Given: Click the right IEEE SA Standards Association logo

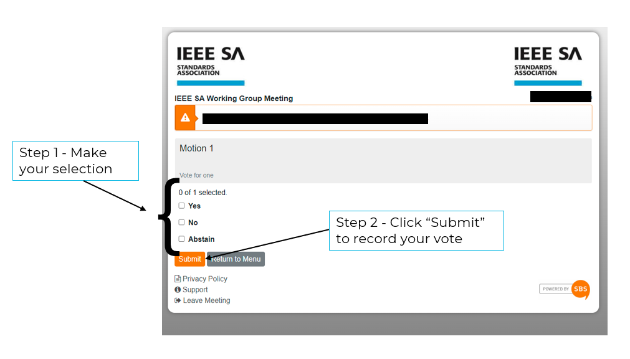Looking at the screenshot, I should coord(548,66).
